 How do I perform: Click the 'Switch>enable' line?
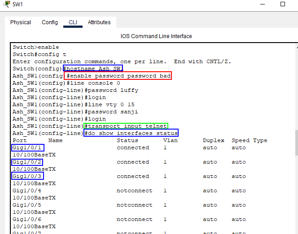[x=36, y=47]
